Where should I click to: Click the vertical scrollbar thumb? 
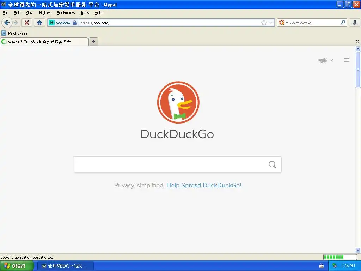[358, 70]
